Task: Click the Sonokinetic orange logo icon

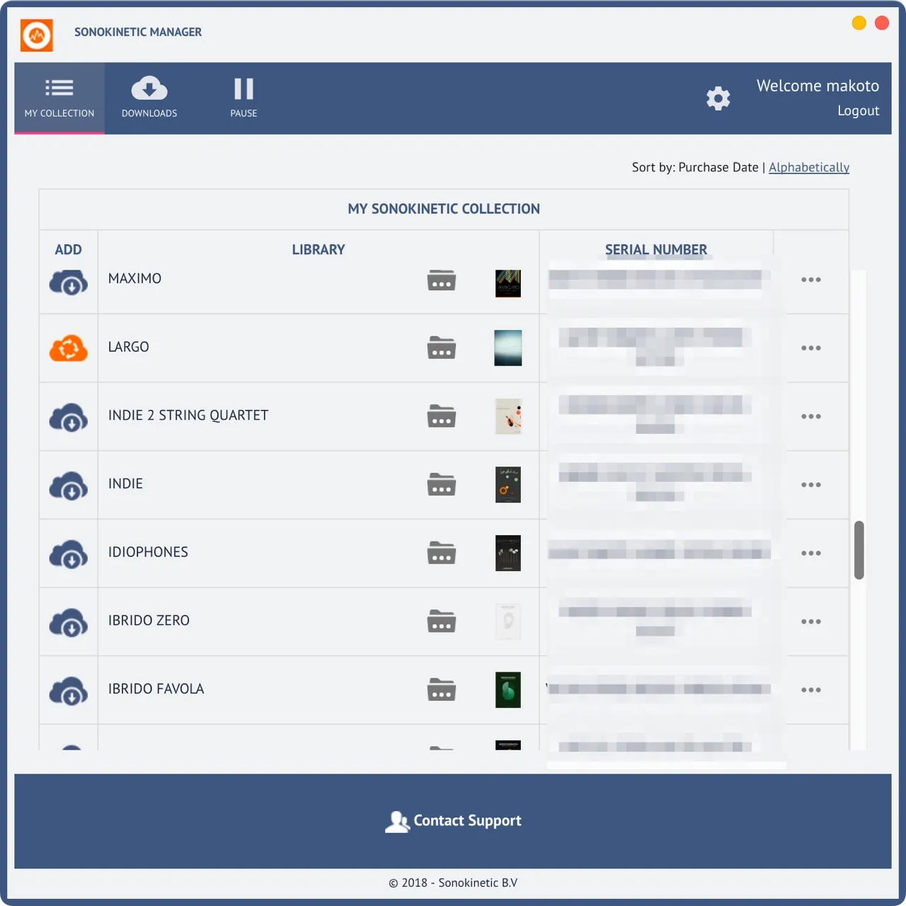Action: [x=37, y=35]
